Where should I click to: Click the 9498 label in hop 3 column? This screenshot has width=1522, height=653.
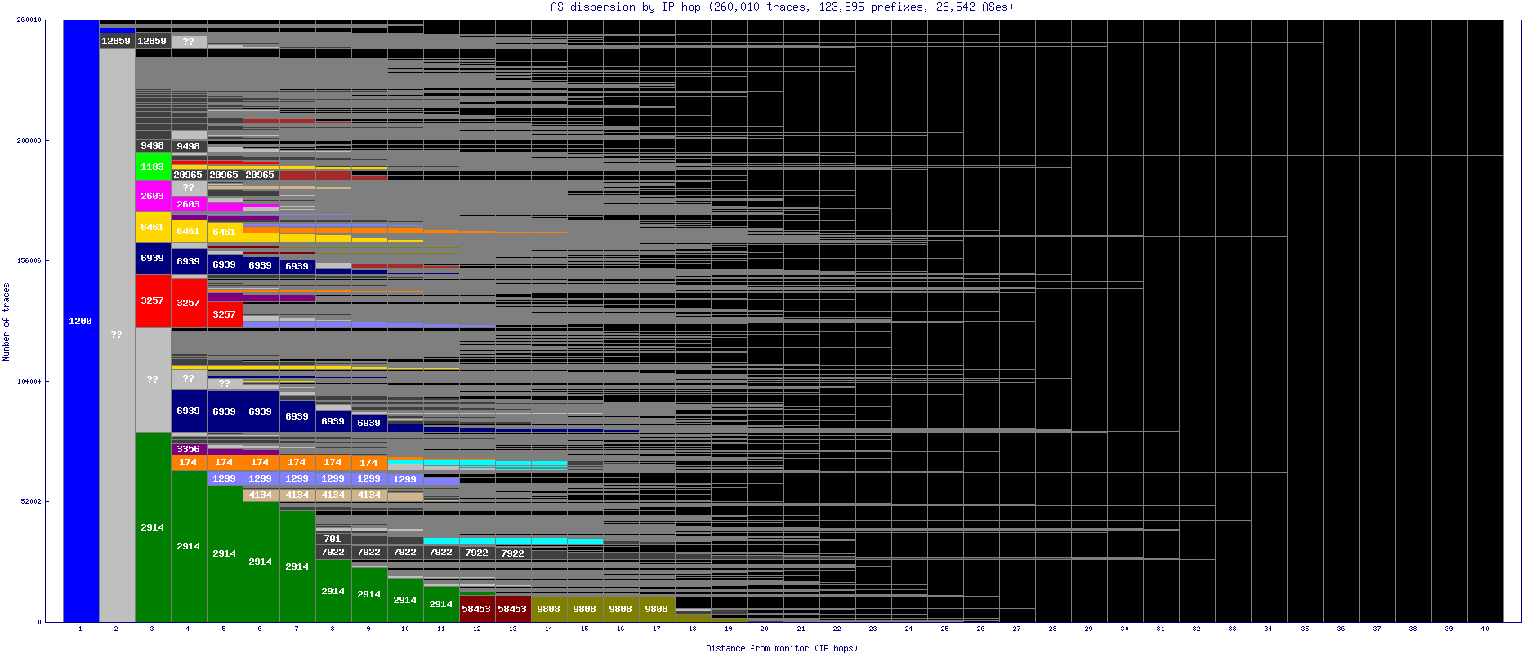153,145
